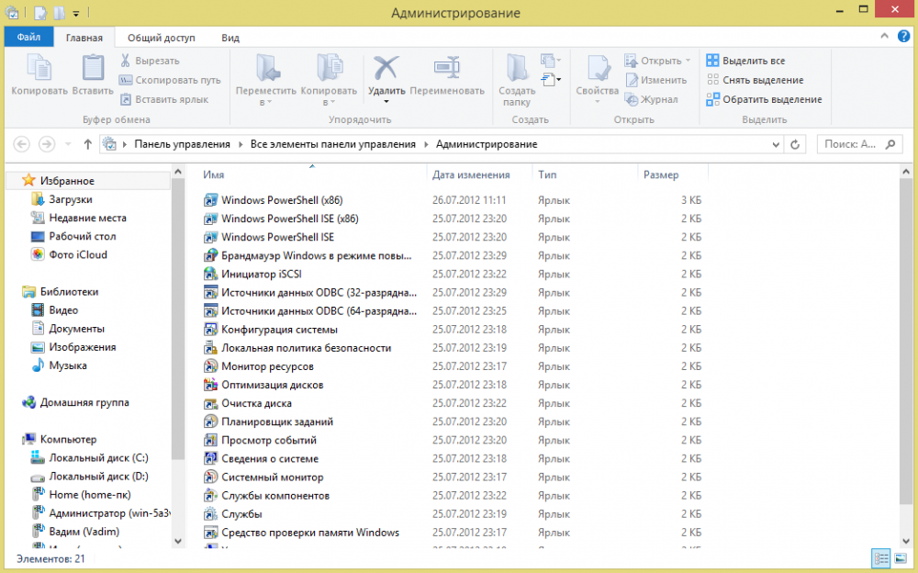Click the up-arrow navigation icon
This screenshot has width=918, height=573.
[x=88, y=144]
